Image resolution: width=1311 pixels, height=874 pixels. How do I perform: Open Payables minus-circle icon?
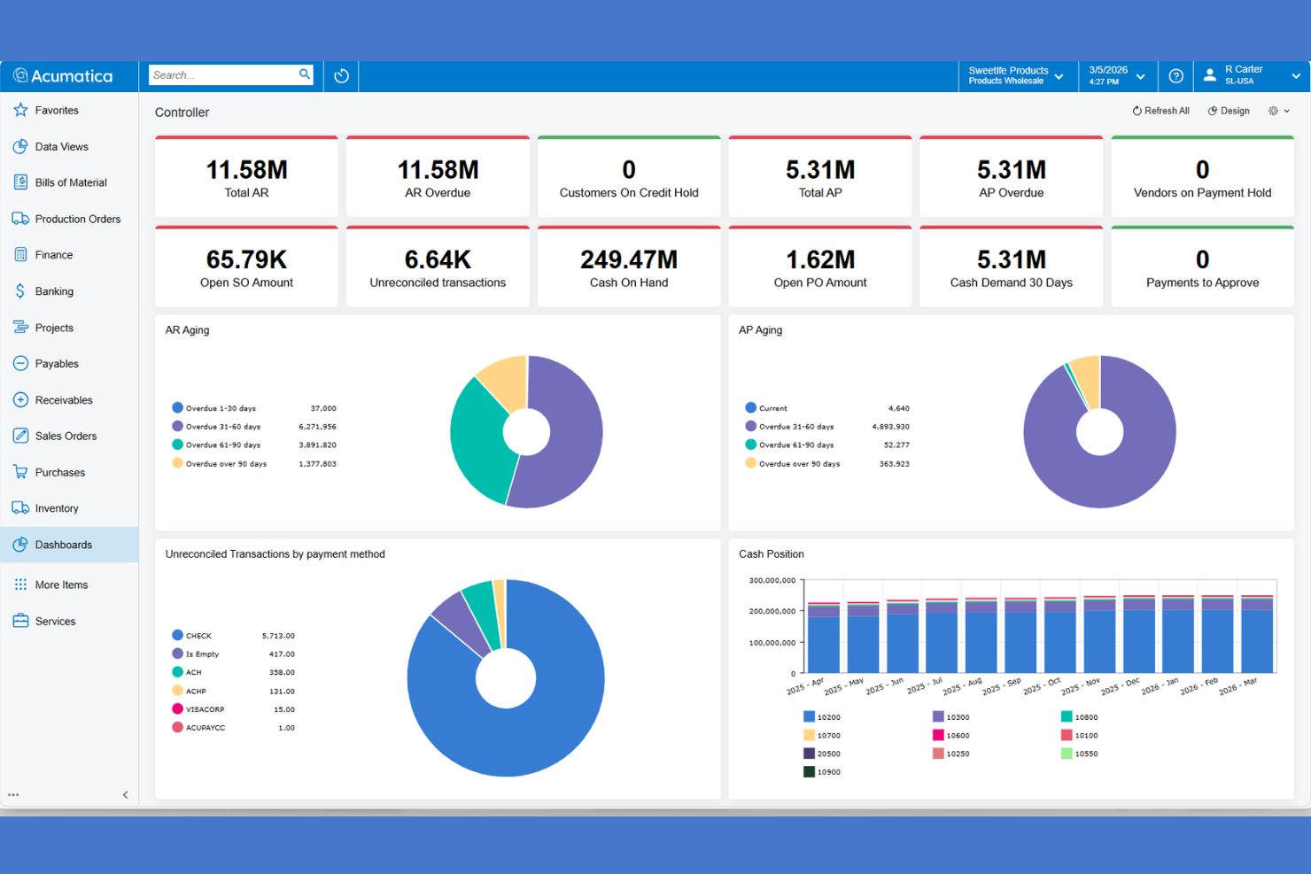pyautogui.click(x=20, y=363)
